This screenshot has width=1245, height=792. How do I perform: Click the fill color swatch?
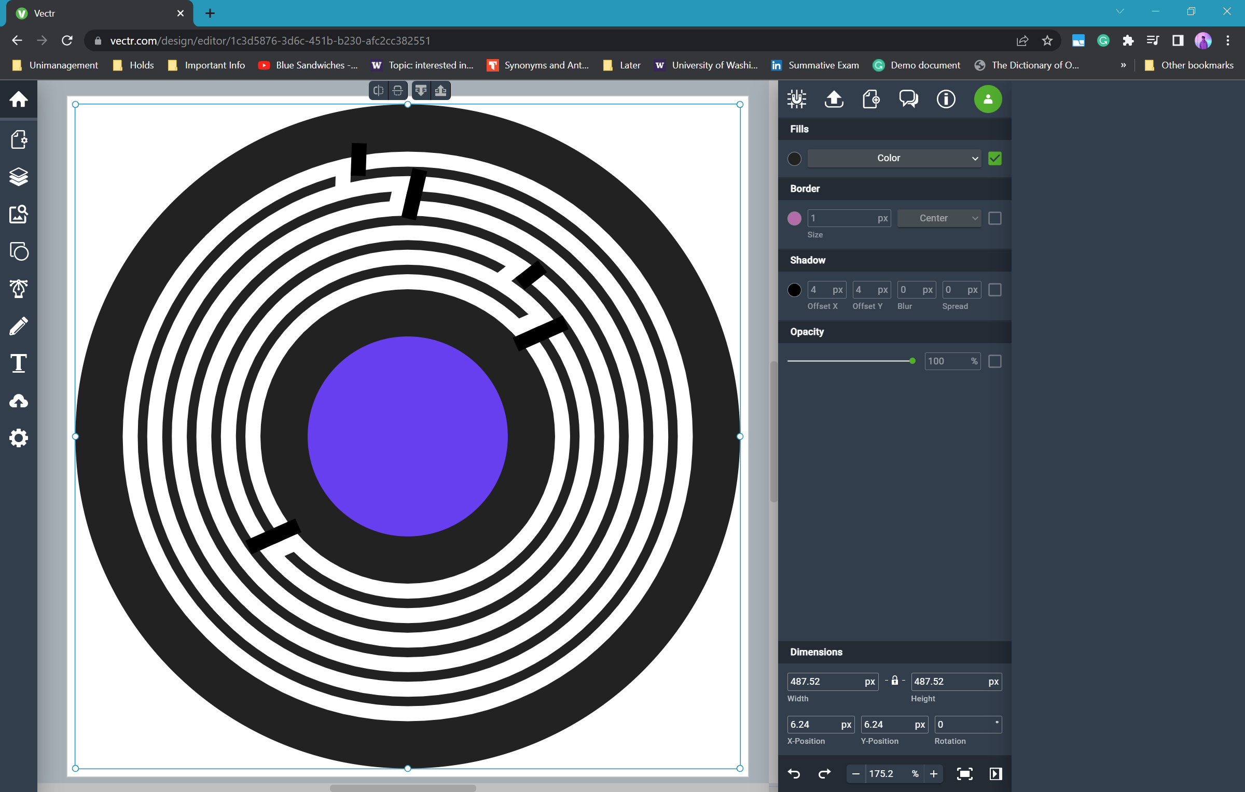(x=794, y=159)
